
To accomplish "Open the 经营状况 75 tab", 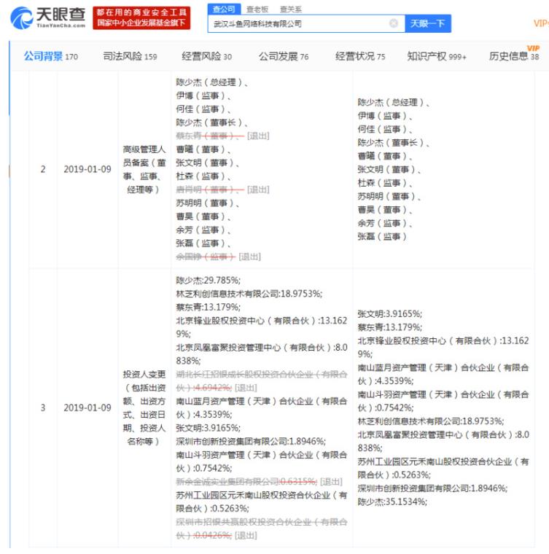I will click(360, 56).
